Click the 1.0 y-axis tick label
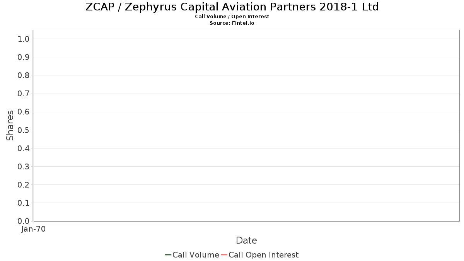The height and width of the screenshot is (261, 464). click(24, 39)
